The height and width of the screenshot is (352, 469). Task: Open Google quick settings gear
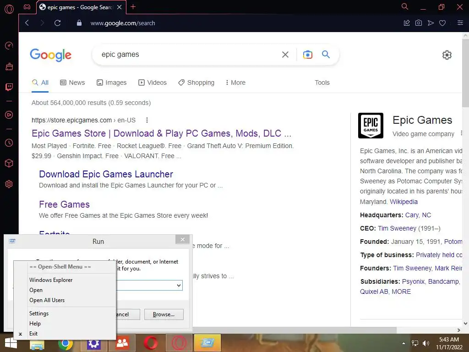tap(447, 55)
